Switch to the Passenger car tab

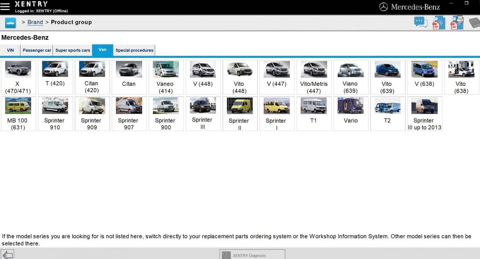tap(37, 50)
